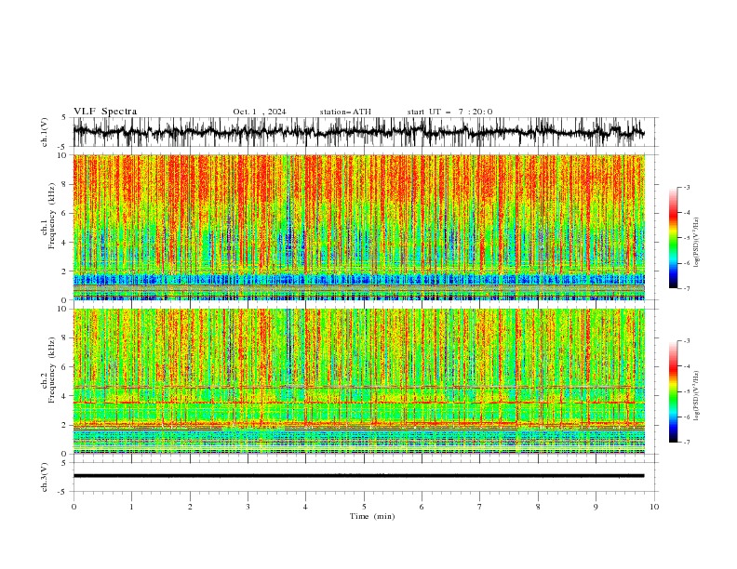Click the 'station=ATH' label

click(x=345, y=112)
